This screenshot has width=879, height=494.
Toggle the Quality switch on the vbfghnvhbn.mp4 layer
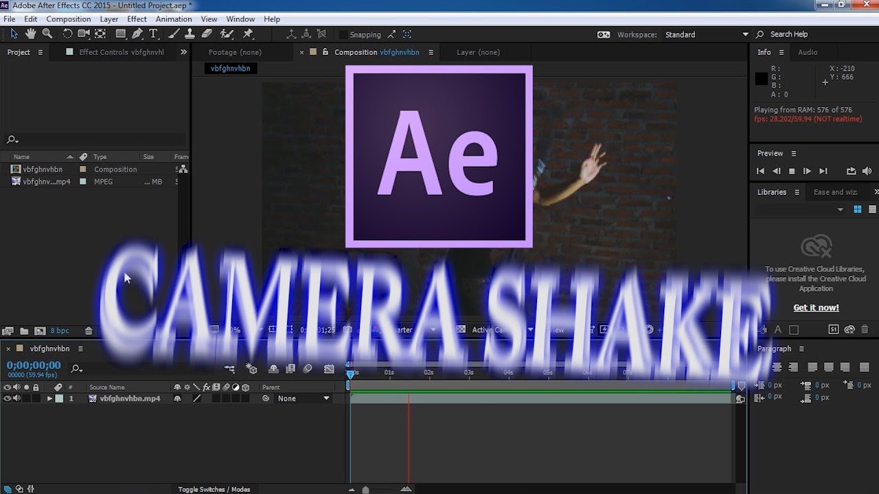[196, 399]
